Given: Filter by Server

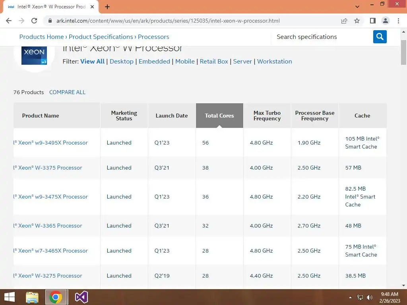Looking at the screenshot, I should tap(242, 62).
